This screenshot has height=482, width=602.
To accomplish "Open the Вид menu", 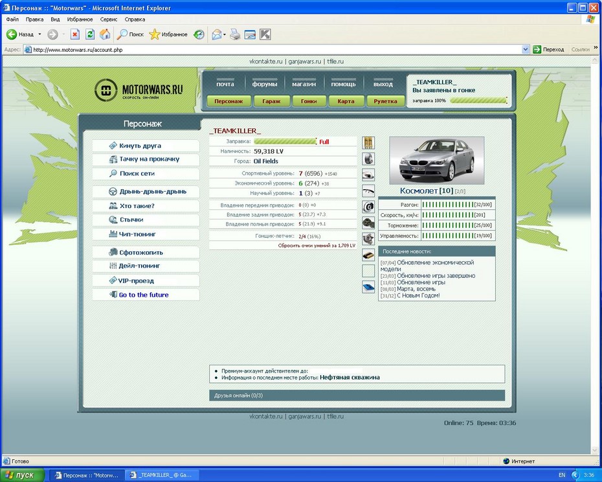I will click(x=55, y=19).
